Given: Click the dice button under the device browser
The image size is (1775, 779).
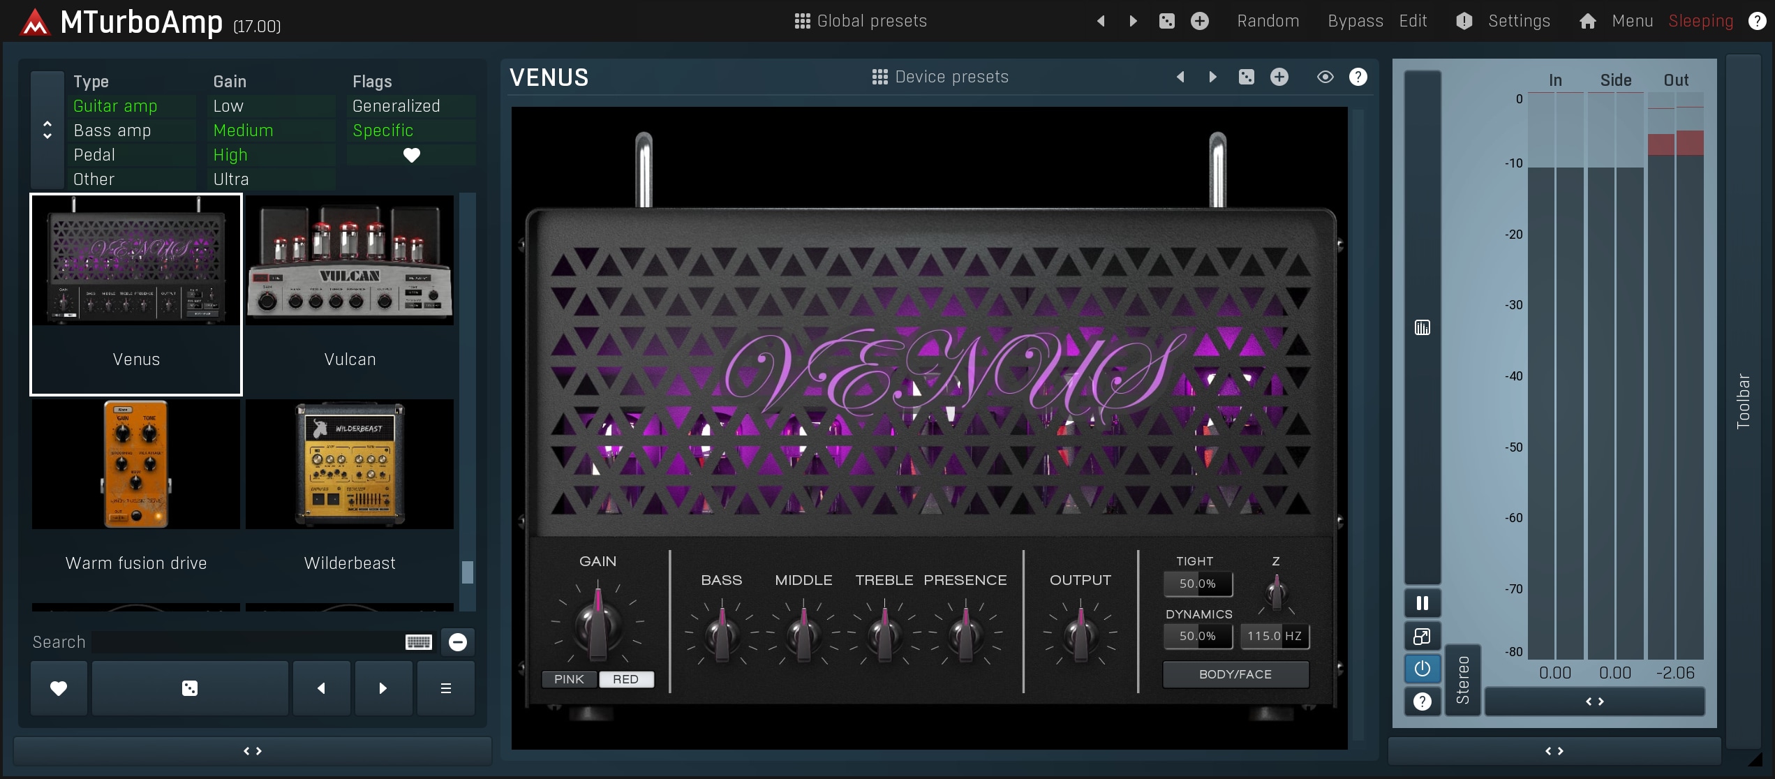Looking at the screenshot, I should [x=189, y=688].
